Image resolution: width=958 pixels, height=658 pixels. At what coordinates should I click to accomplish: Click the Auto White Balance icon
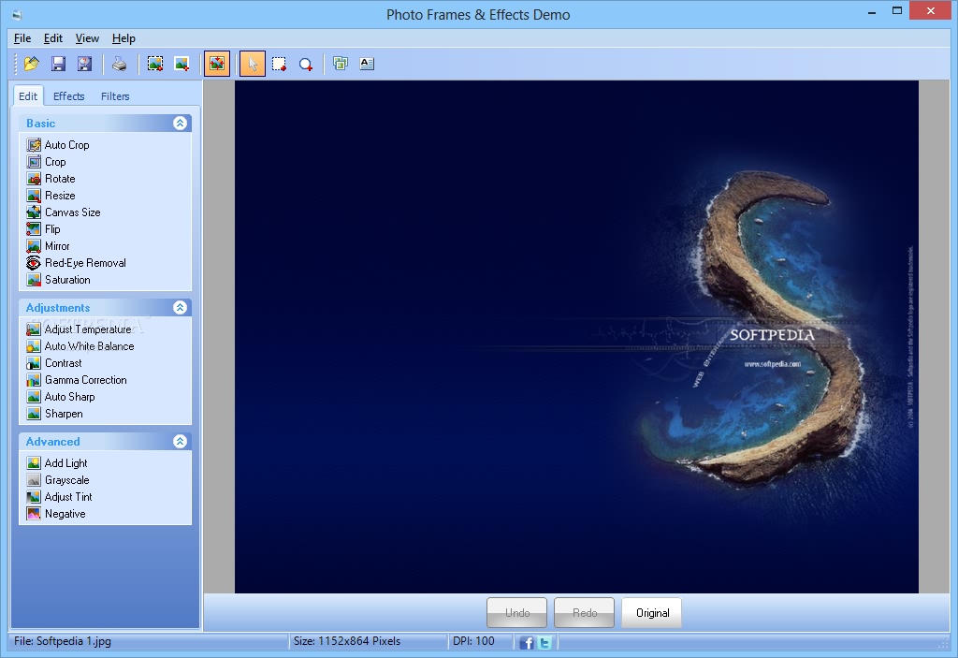pos(34,346)
